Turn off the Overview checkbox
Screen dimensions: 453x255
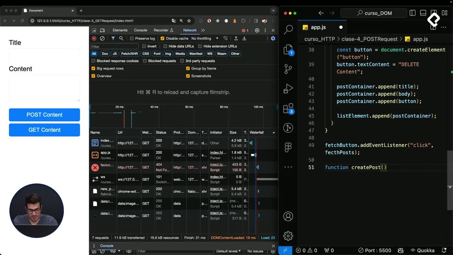click(x=93, y=76)
